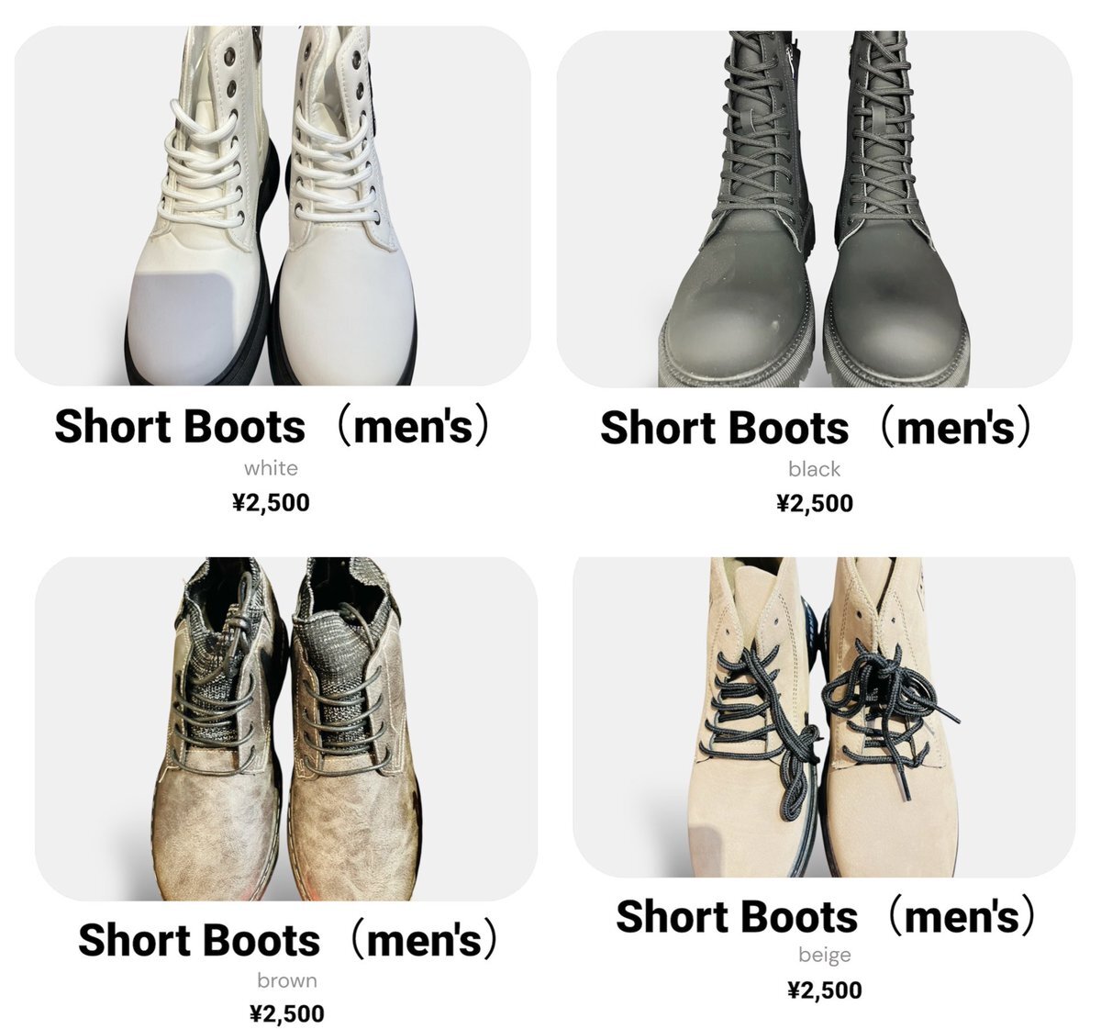
Task: Select the black color label
Action: point(815,469)
